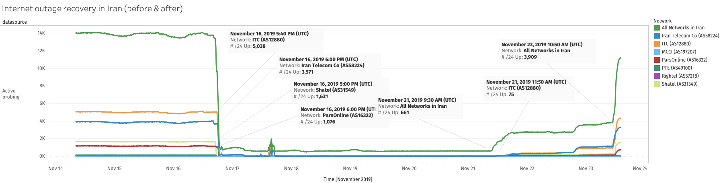Select the ParsOnline annotation showing 1,076
Viewport: 721px width, 183px height.
click(337, 115)
